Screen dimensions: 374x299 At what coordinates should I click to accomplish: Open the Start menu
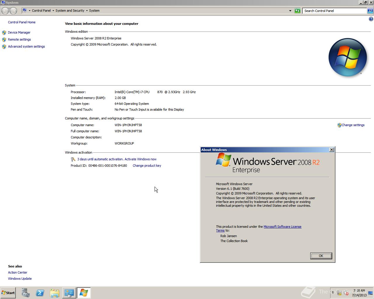(8, 293)
